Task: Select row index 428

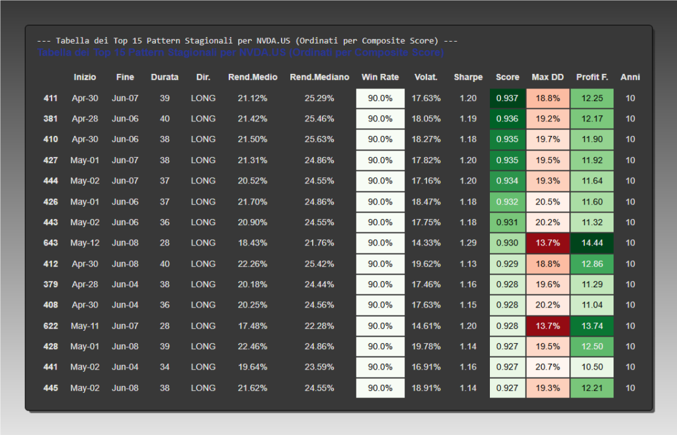Action: (x=50, y=347)
